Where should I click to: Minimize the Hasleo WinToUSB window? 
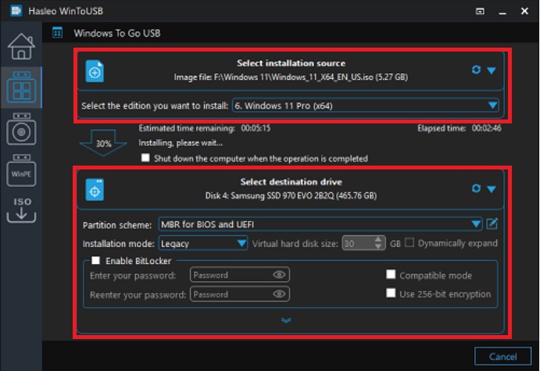(502, 12)
